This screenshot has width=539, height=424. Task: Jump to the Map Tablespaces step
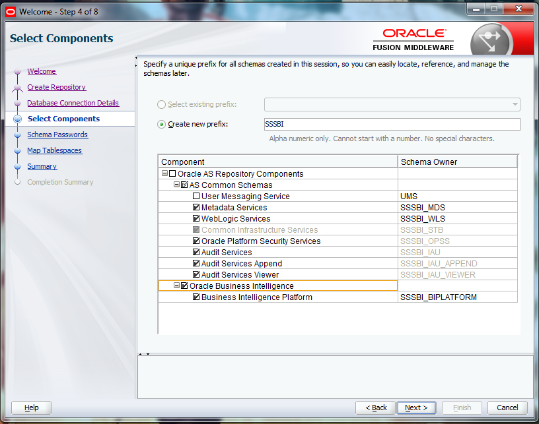click(54, 150)
